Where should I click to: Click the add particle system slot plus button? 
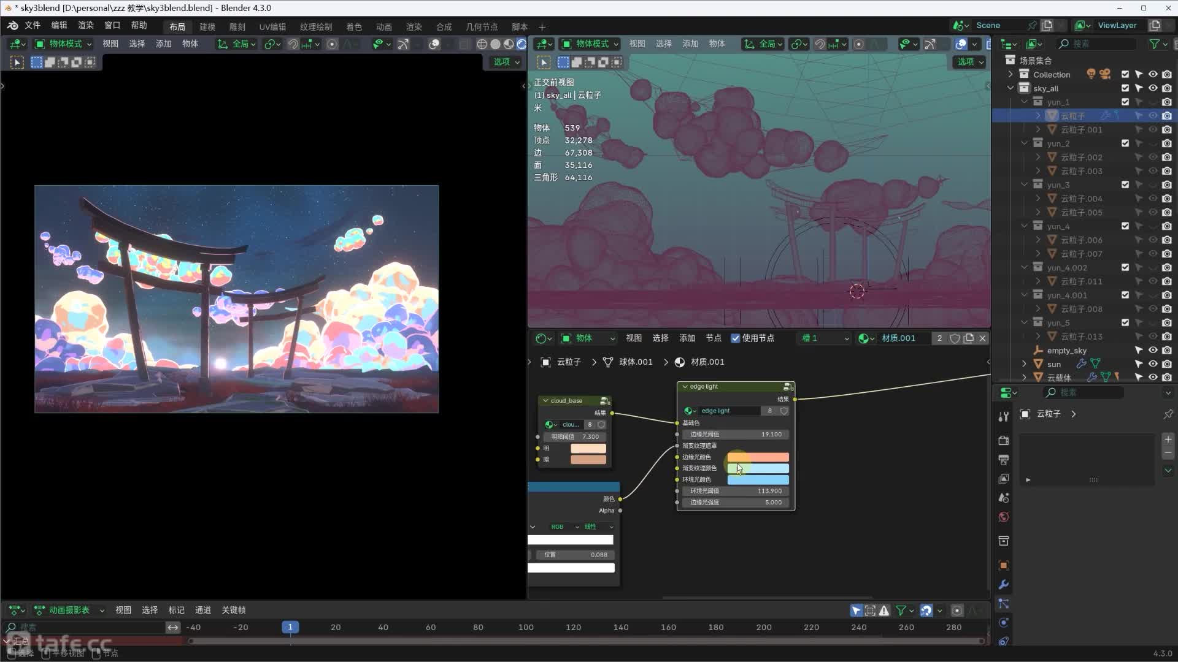1168,439
